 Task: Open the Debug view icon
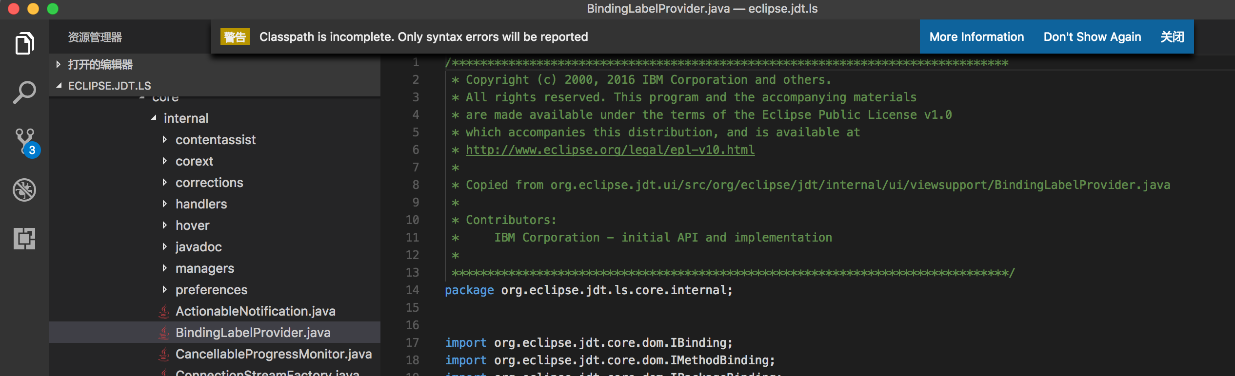coord(24,190)
